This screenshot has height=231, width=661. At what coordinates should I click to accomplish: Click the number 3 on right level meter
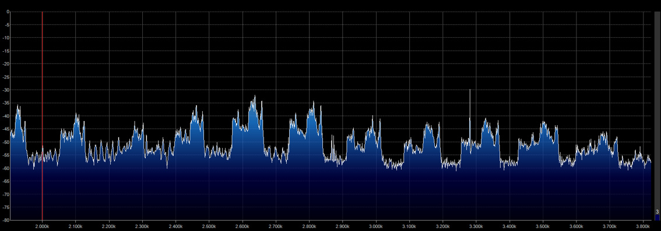click(x=657, y=211)
